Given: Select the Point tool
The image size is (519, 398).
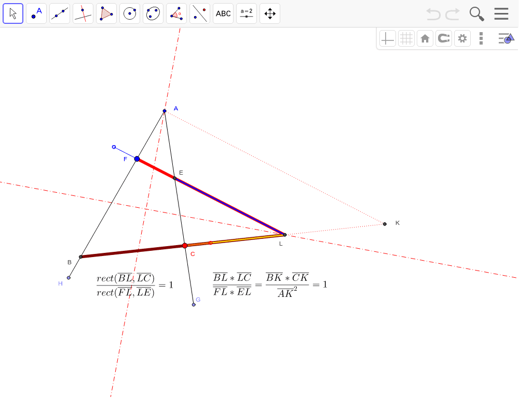Looking at the screenshot, I should pos(36,13).
